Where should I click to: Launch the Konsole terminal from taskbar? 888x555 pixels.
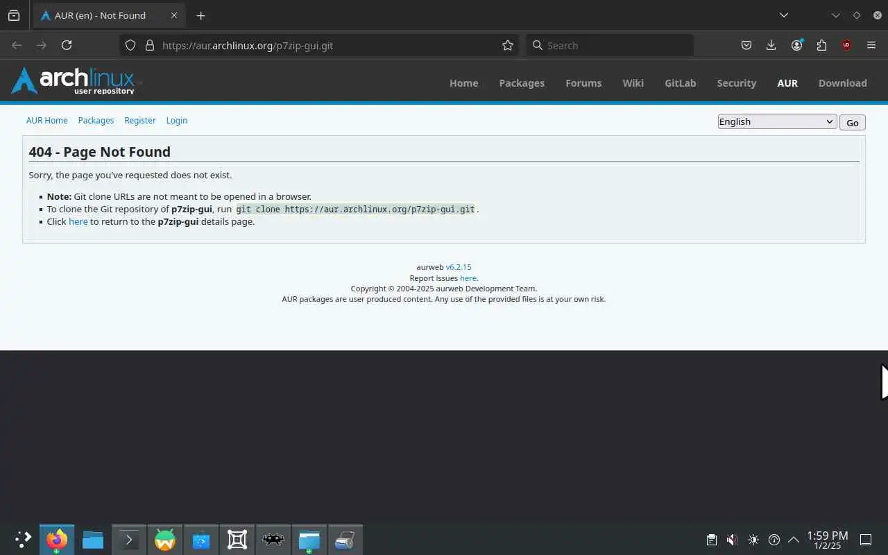(129, 540)
